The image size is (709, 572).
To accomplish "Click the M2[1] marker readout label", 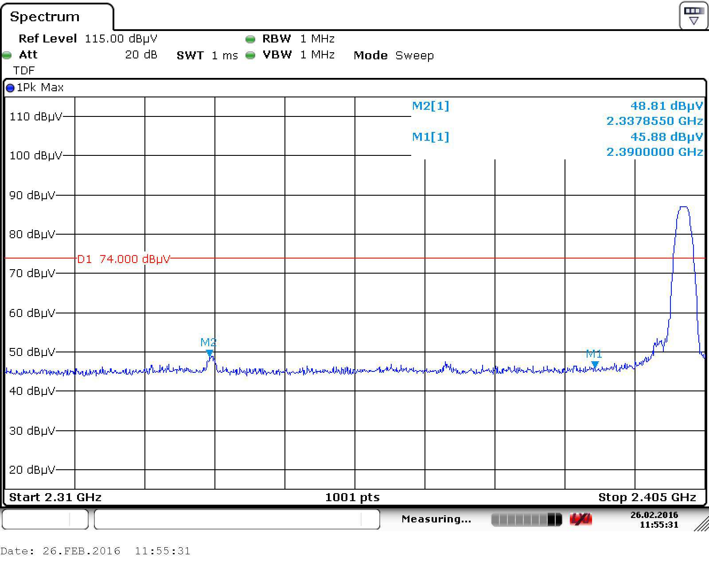I will (431, 106).
